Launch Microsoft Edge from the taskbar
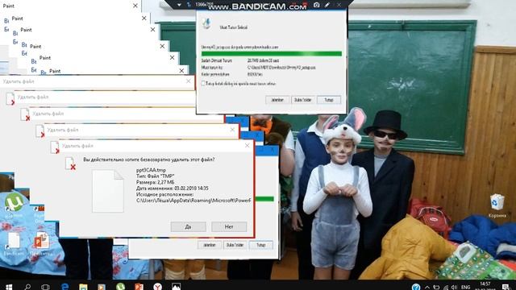 [x=64, y=287]
